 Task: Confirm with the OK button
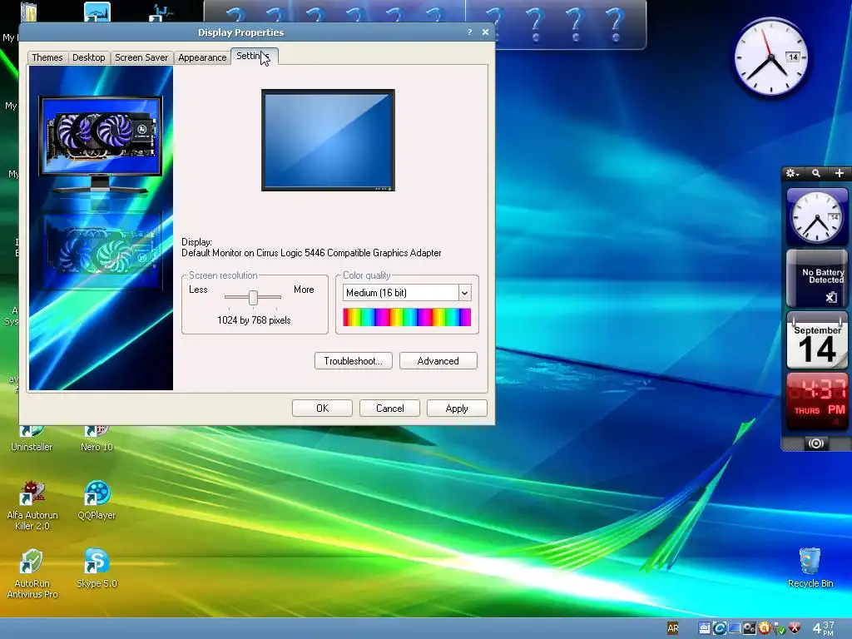[322, 408]
